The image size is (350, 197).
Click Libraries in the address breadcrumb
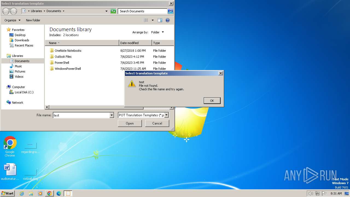click(36, 11)
